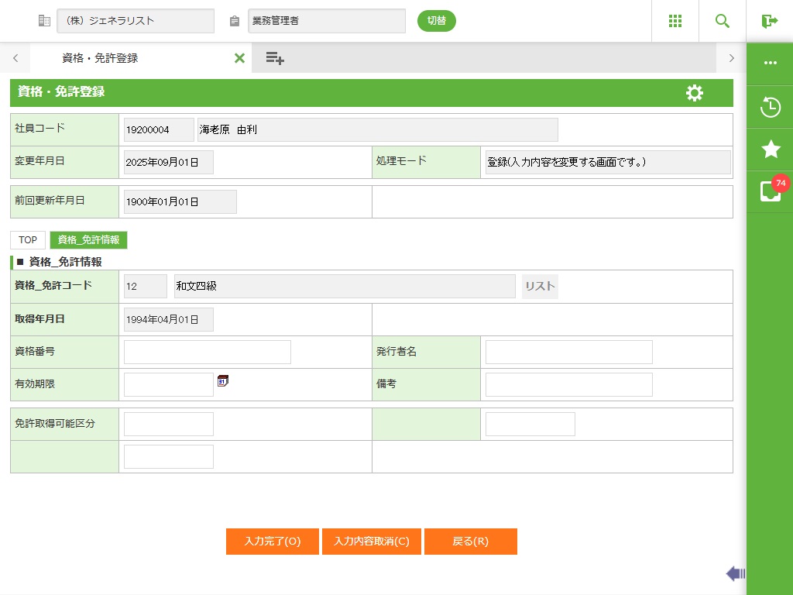This screenshot has height=595, width=793.
Task: Click the add new tab icon
Action: 274,58
